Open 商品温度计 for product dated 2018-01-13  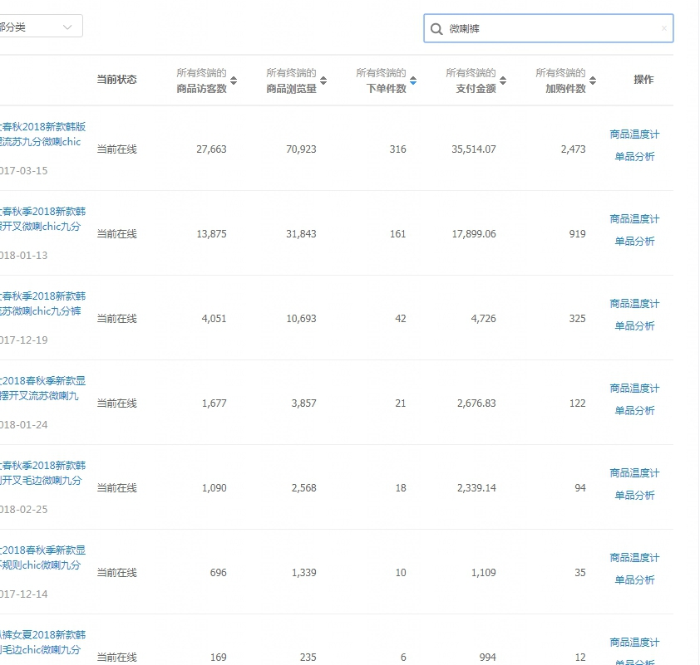[634, 219]
